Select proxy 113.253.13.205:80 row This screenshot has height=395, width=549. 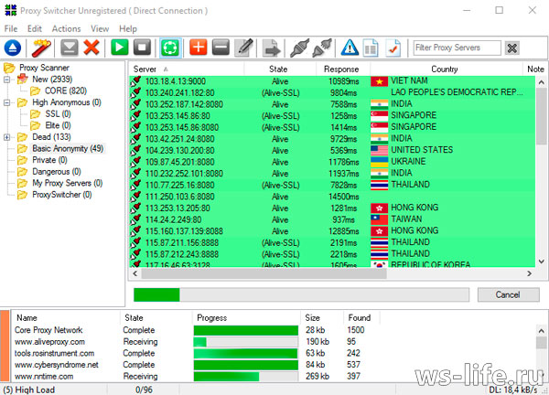pos(332,208)
